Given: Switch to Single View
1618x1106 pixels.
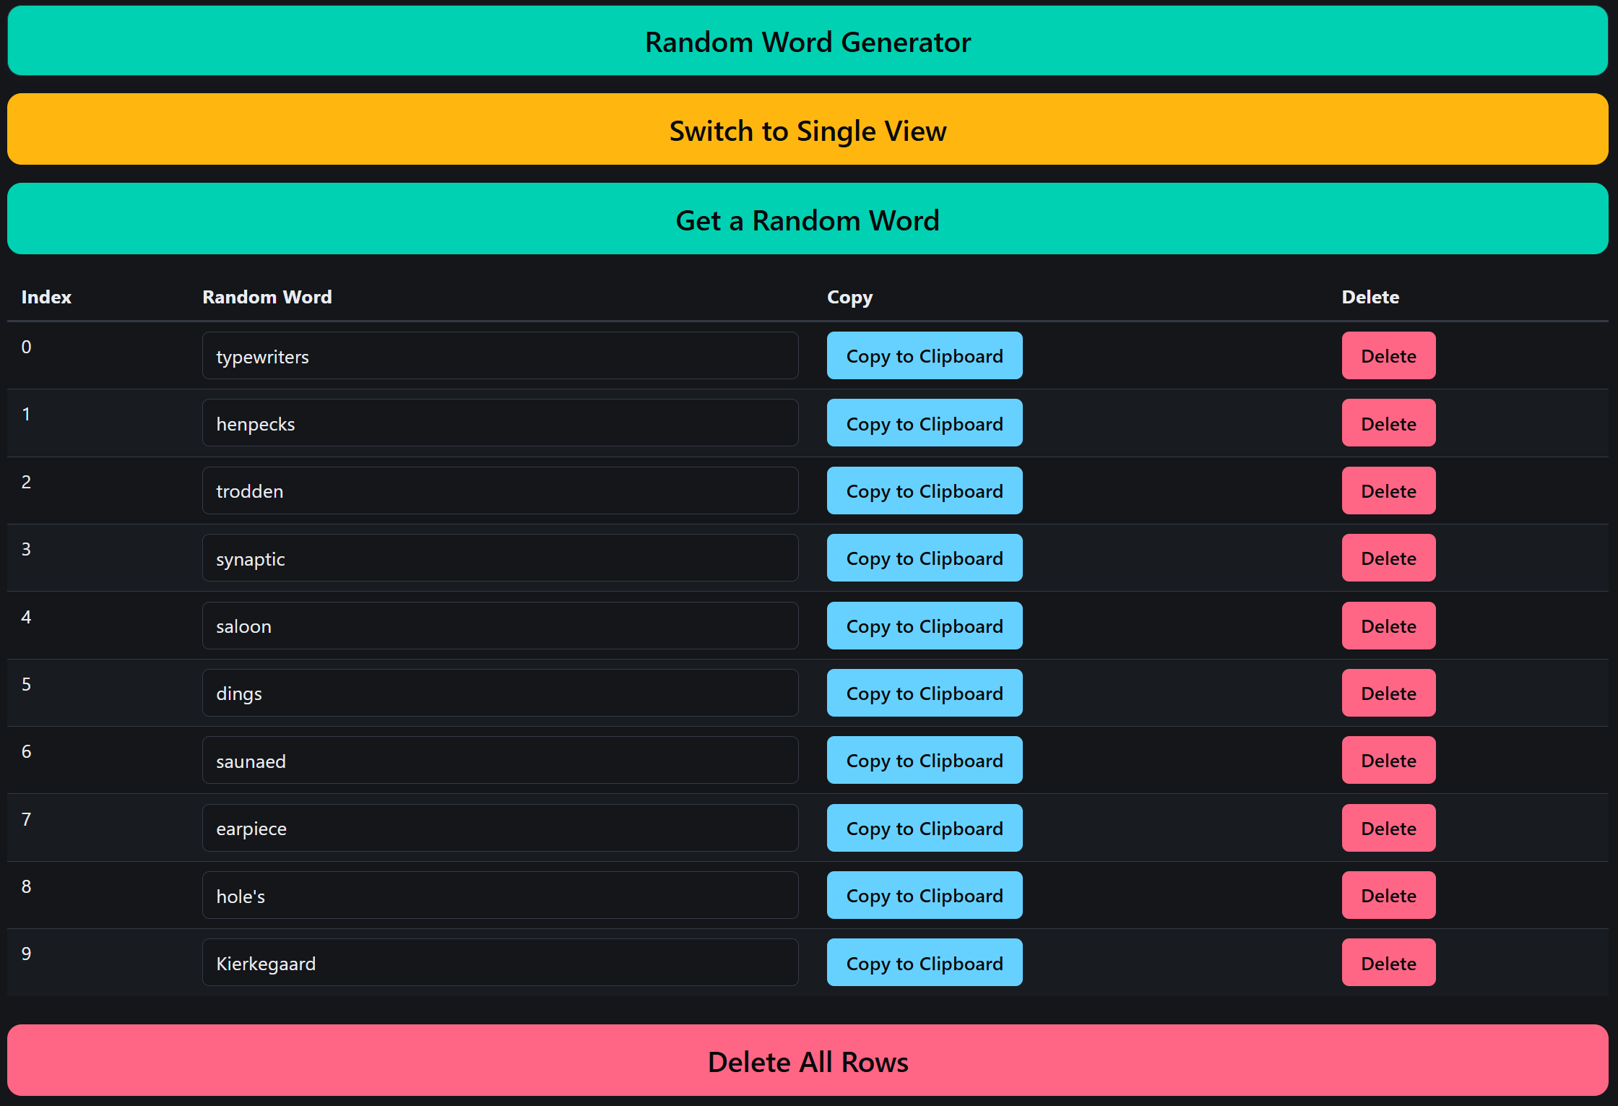Looking at the screenshot, I should pos(808,130).
